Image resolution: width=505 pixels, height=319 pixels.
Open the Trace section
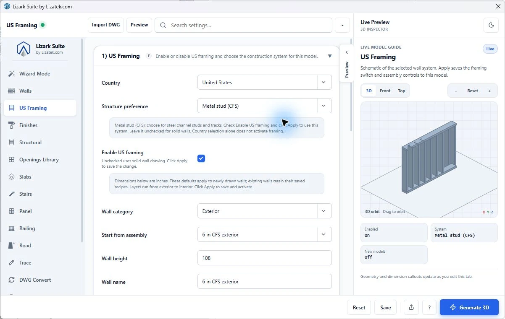click(40, 263)
